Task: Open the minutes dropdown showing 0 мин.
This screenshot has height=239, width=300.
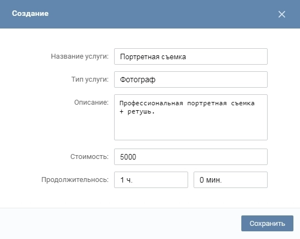Action: tap(230, 180)
